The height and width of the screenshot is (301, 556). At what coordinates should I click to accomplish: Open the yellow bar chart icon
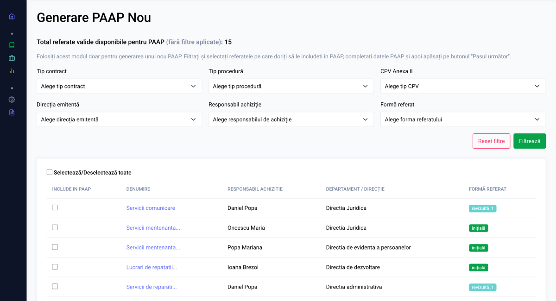click(12, 71)
